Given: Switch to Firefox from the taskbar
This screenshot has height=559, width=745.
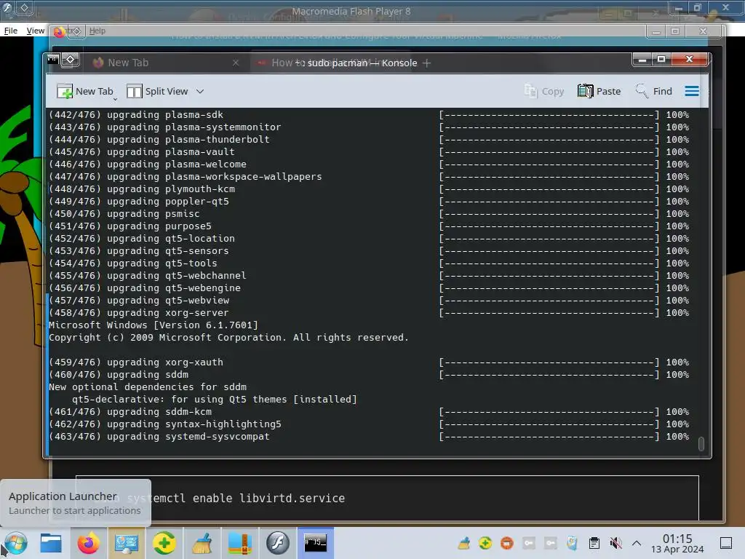Looking at the screenshot, I should click(88, 543).
